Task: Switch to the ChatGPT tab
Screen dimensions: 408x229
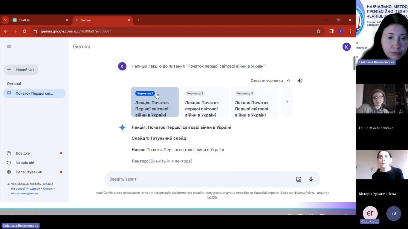Action: click(x=39, y=20)
